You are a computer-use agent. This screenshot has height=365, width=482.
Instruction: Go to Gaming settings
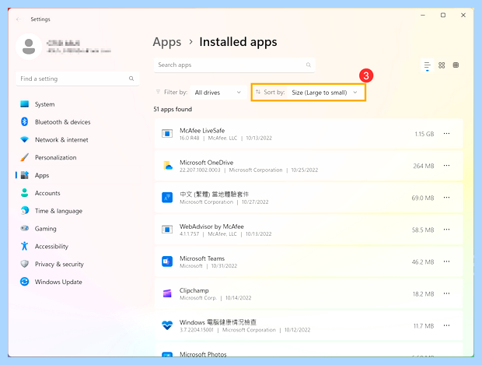pos(78,229)
